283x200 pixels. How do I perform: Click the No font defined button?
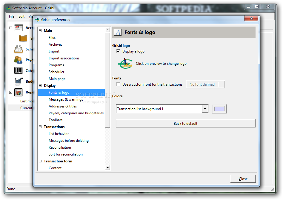(206, 84)
